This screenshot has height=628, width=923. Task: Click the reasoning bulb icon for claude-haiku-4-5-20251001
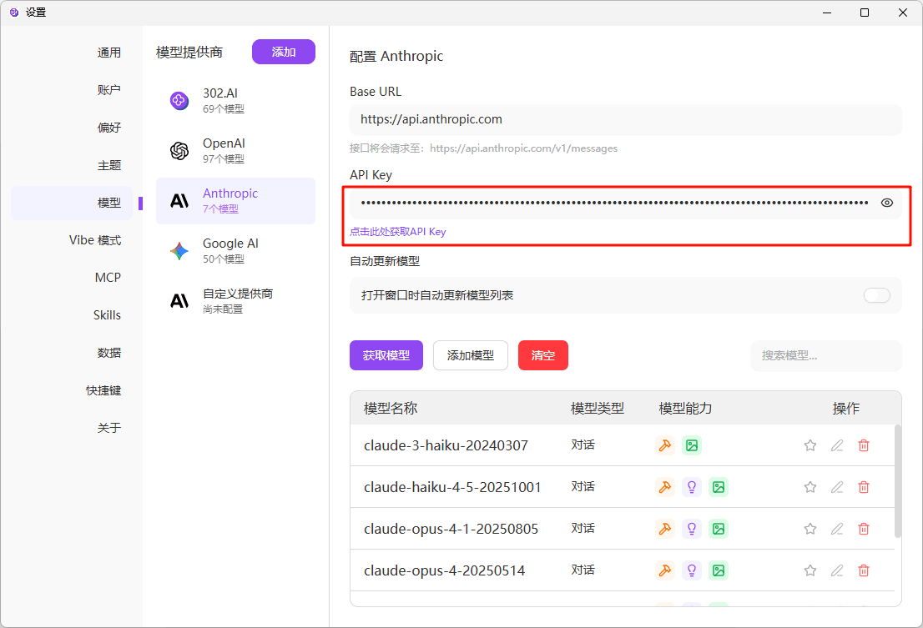coord(692,487)
